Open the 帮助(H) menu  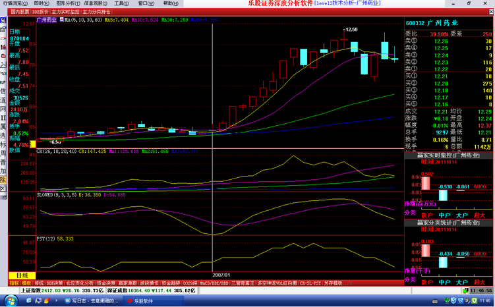(171, 3)
